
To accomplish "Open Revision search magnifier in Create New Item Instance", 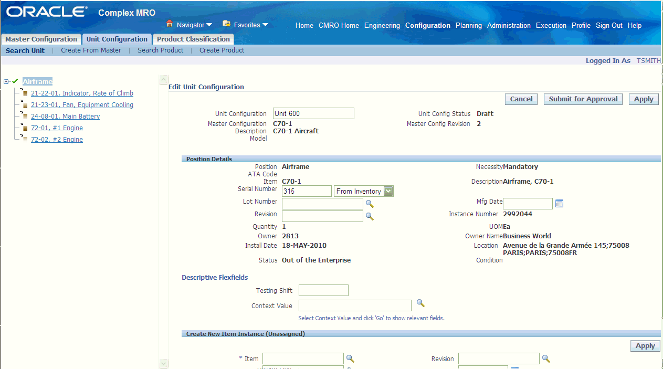I will (546, 359).
